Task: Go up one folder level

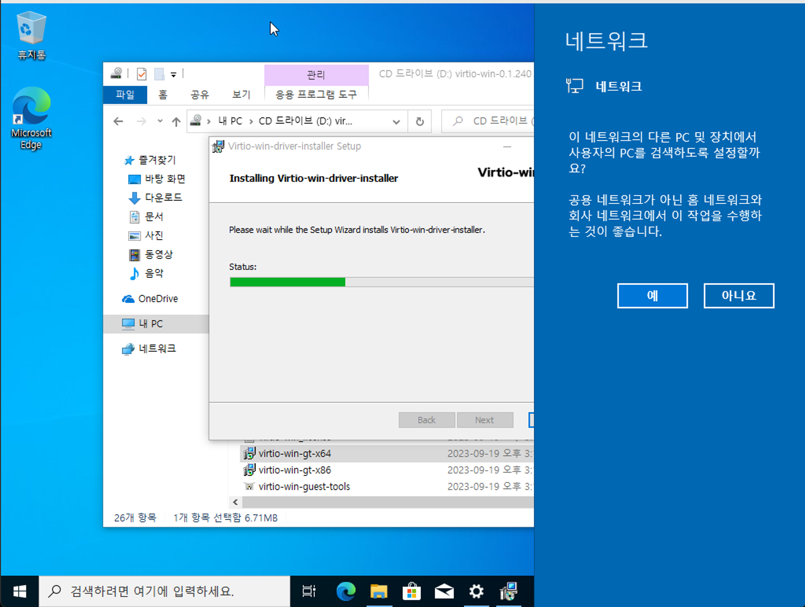Action: click(x=176, y=121)
